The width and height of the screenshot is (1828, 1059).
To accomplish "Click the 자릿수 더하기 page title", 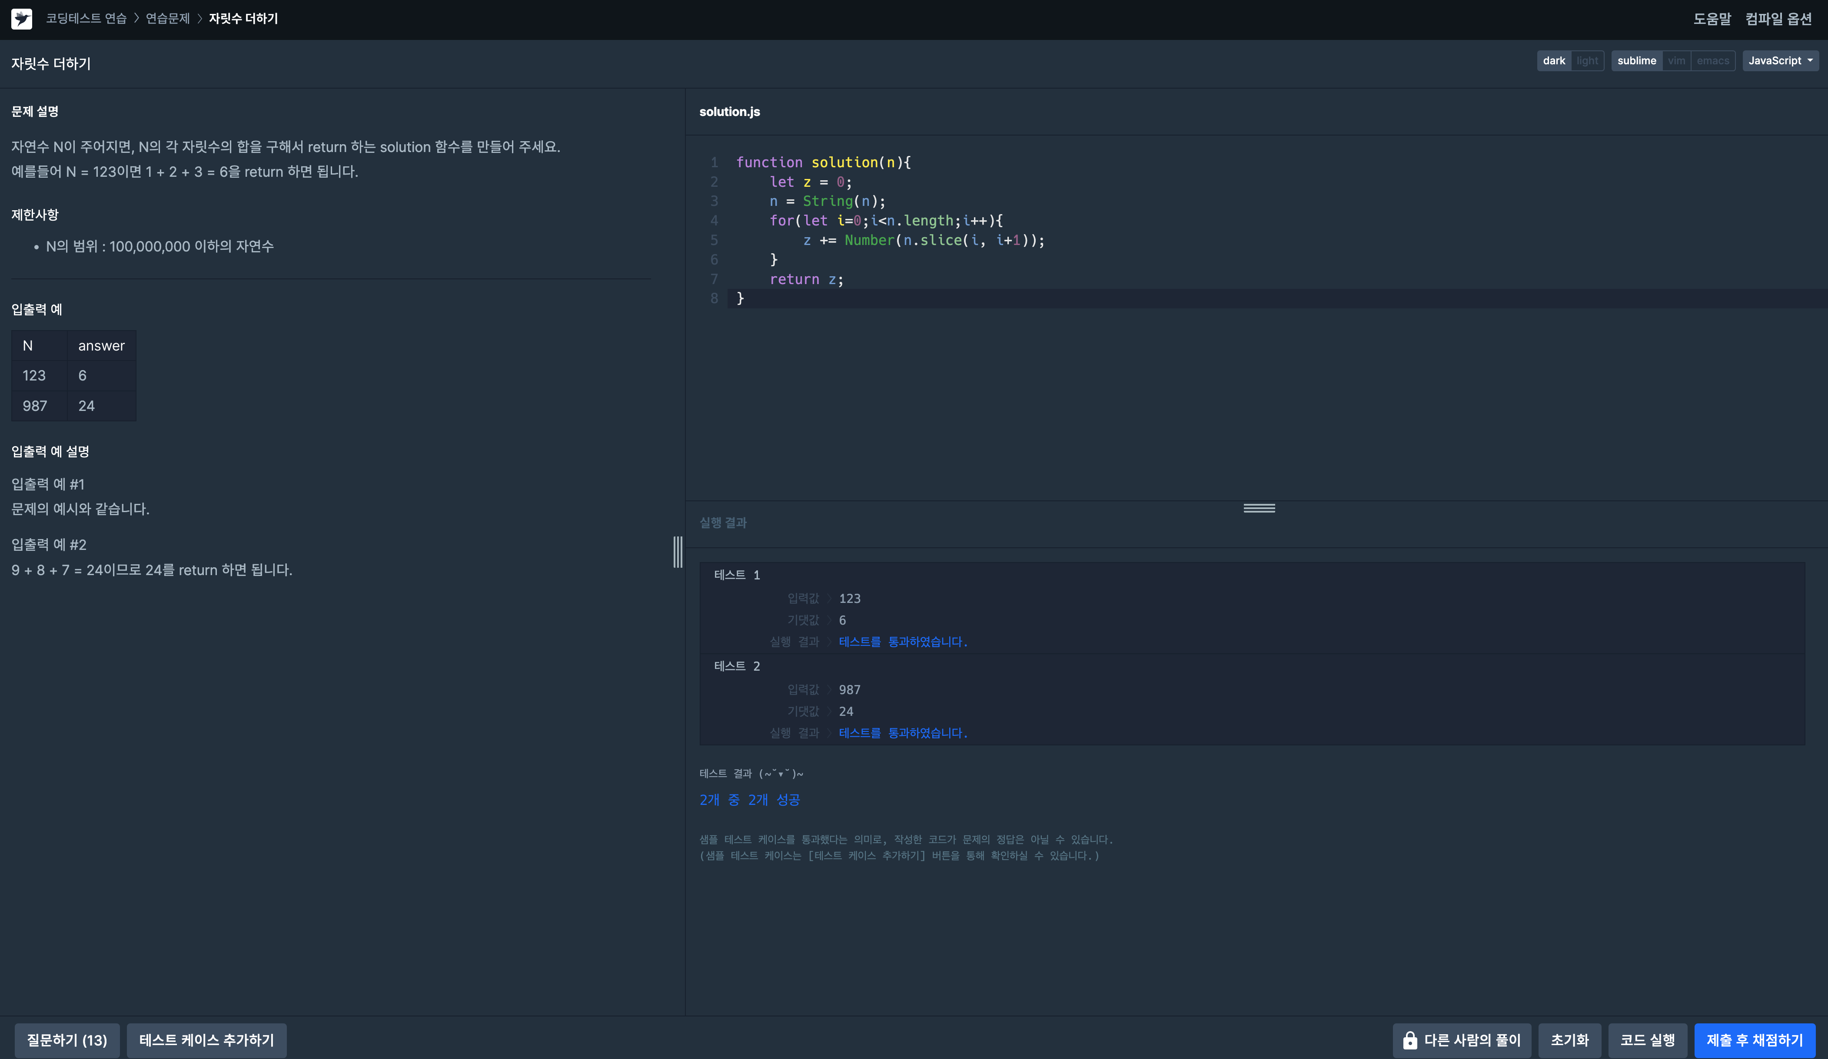I will [51, 64].
